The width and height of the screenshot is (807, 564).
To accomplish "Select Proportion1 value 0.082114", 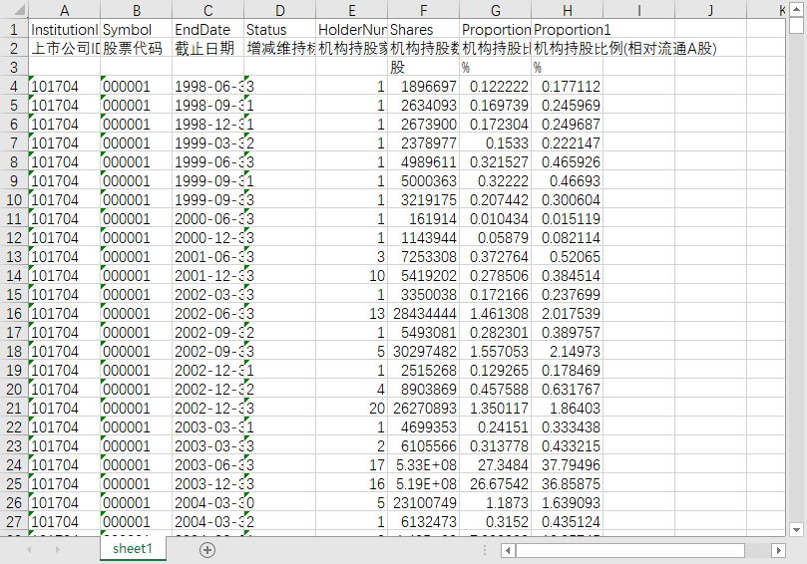I will [x=568, y=237].
